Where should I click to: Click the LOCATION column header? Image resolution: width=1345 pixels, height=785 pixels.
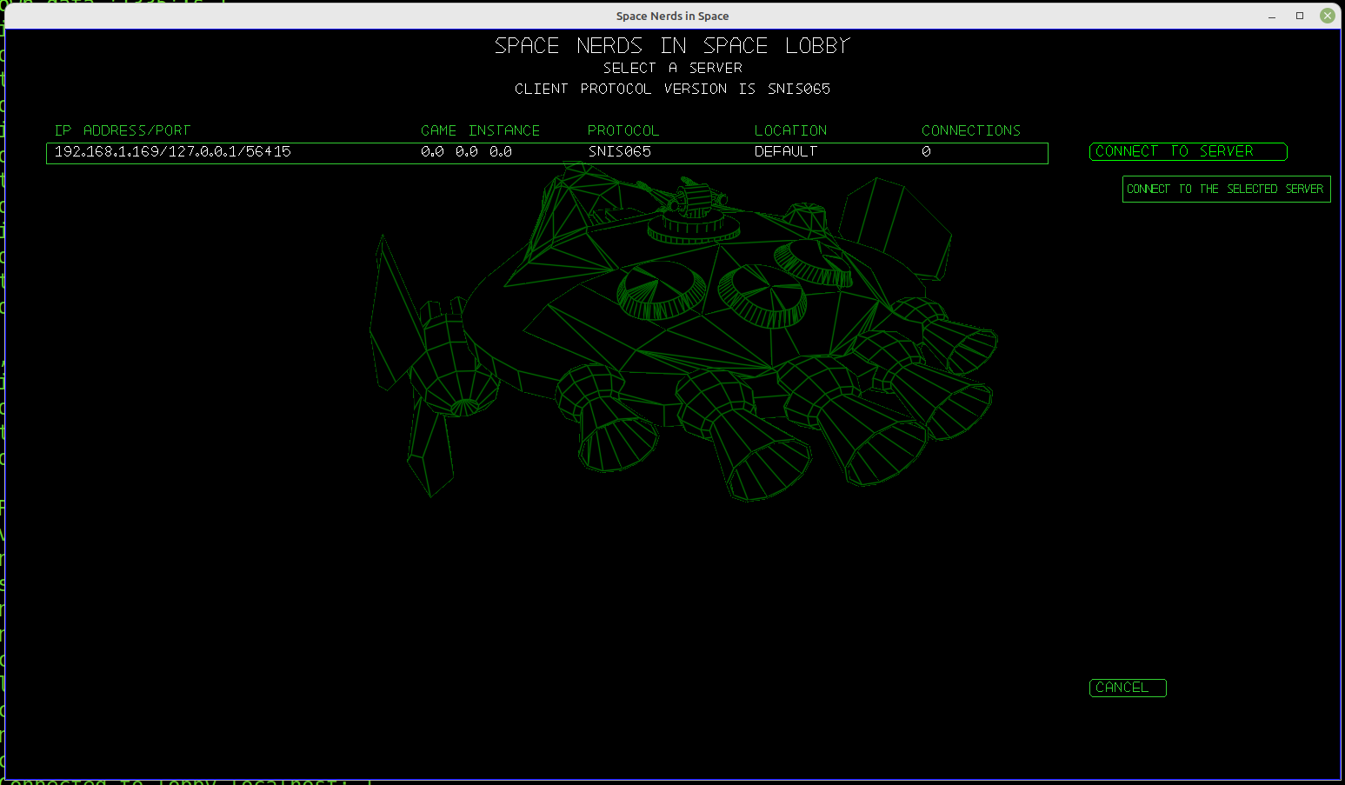[790, 130]
